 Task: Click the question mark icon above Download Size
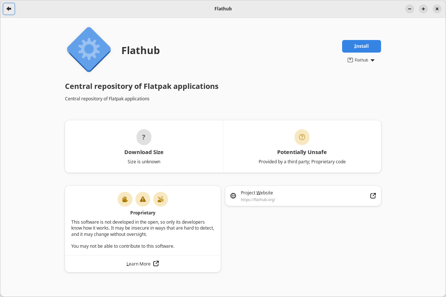pyautogui.click(x=144, y=137)
